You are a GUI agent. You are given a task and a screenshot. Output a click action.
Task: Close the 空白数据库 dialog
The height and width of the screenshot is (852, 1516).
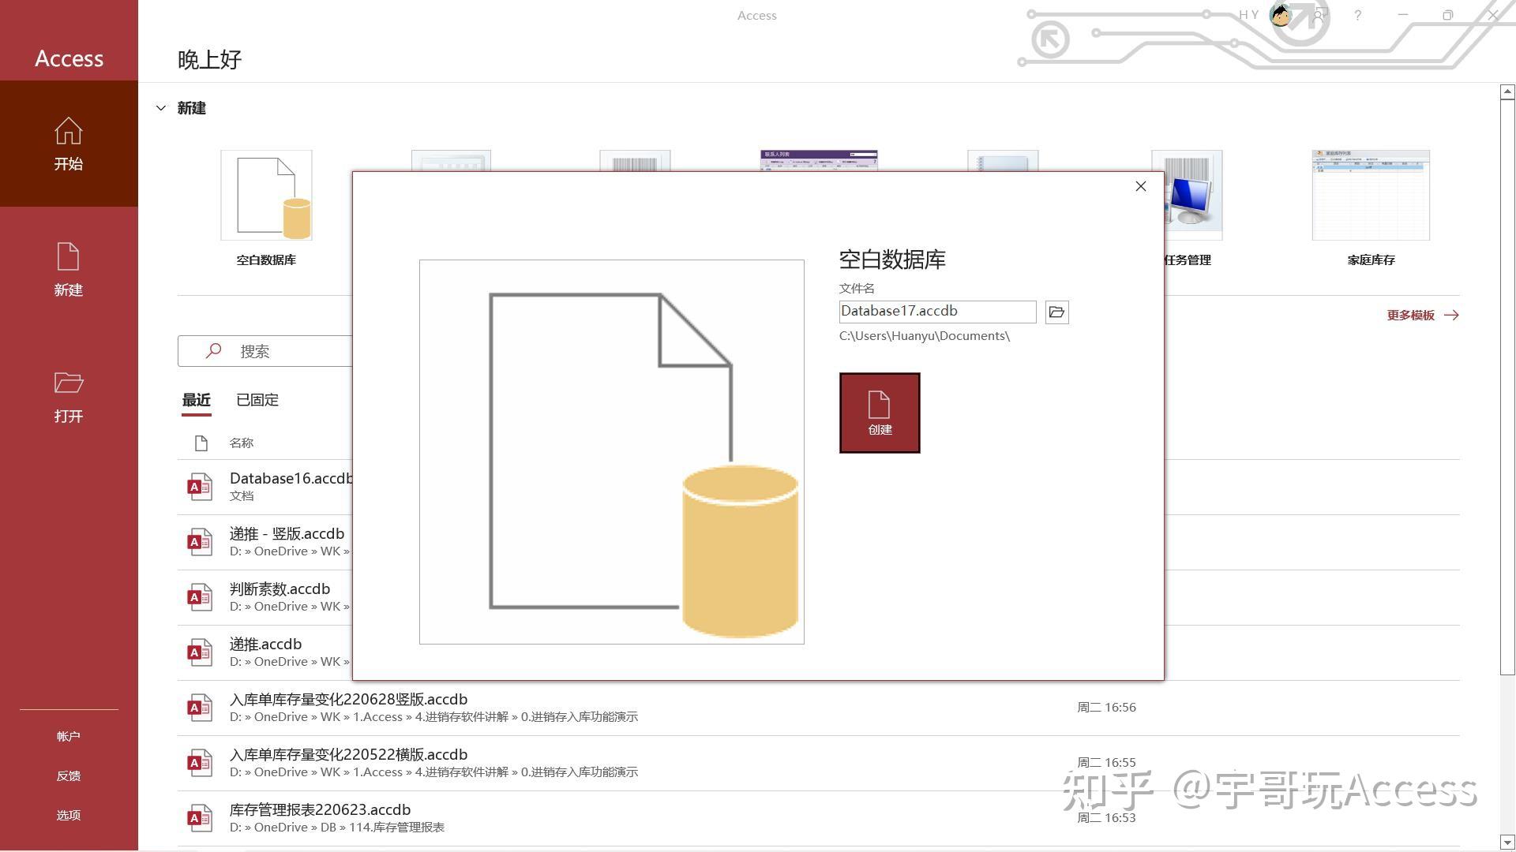pyautogui.click(x=1141, y=186)
